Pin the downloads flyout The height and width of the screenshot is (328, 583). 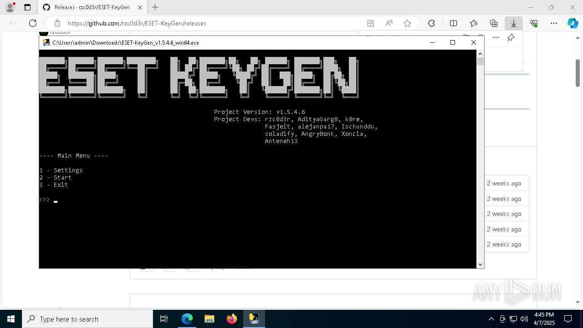(x=511, y=38)
